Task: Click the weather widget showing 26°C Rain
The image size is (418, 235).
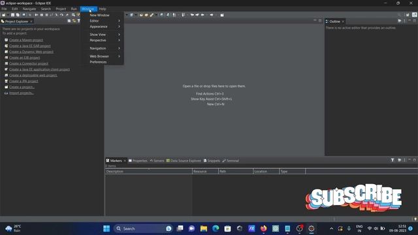Action: click(13, 228)
